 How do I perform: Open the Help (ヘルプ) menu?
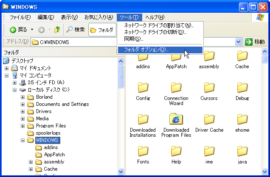coord(155,17)
